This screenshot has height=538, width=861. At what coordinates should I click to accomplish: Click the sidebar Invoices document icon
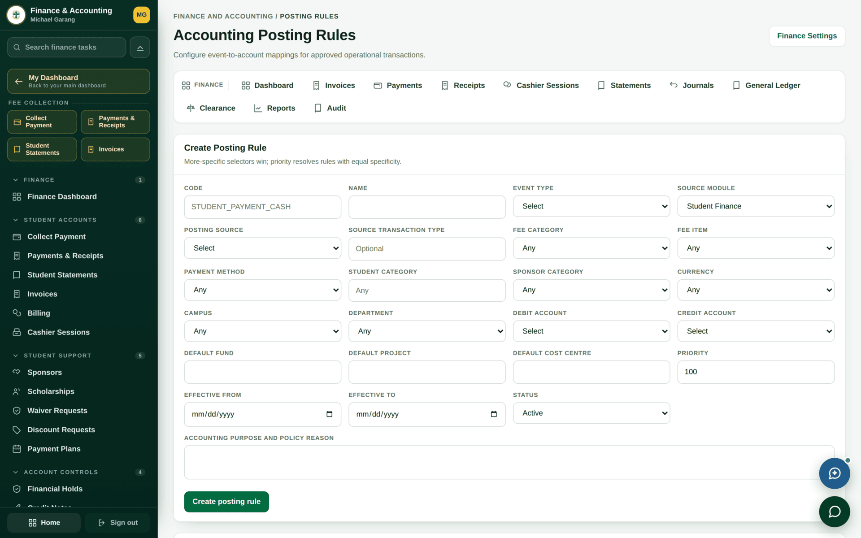(17, 294)
